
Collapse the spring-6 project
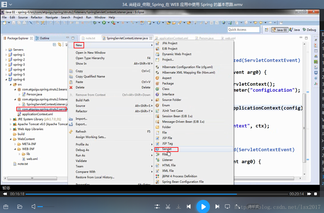6,80
